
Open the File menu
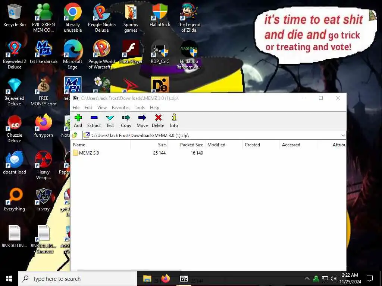tap(76, 108)
